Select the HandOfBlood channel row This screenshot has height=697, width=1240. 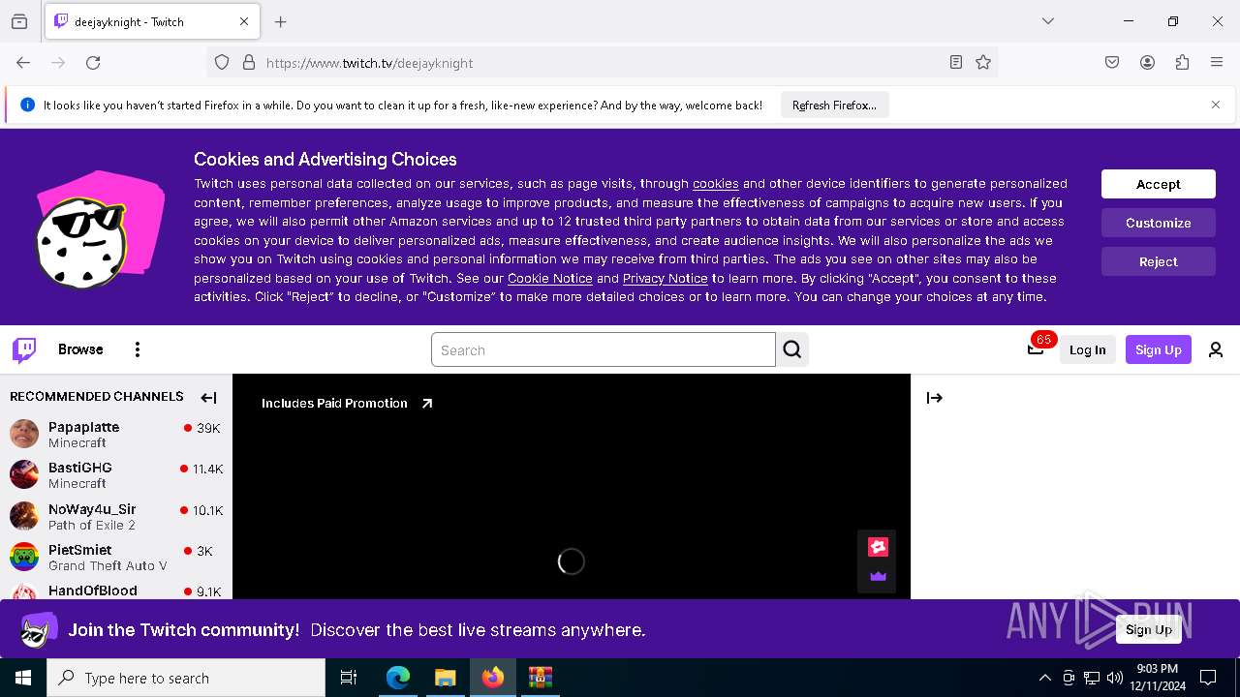116,591
